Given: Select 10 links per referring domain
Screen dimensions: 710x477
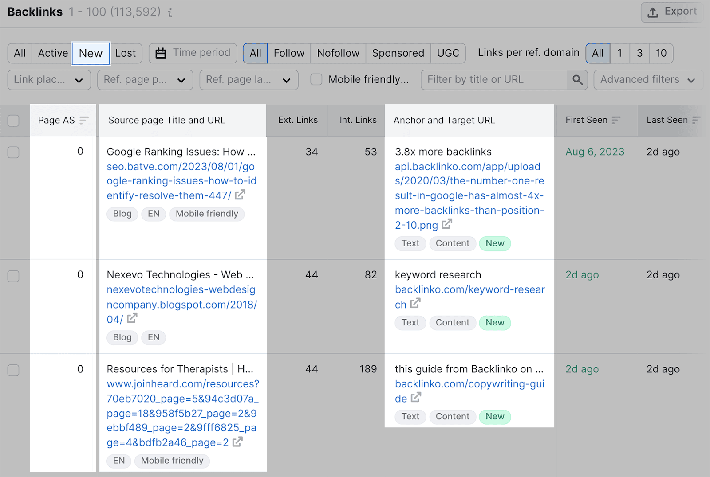Looking at the screenshot, I should [x=661, y=53].
